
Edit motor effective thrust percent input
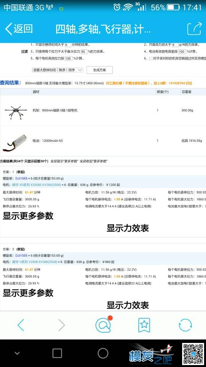(x=69, y=58)
